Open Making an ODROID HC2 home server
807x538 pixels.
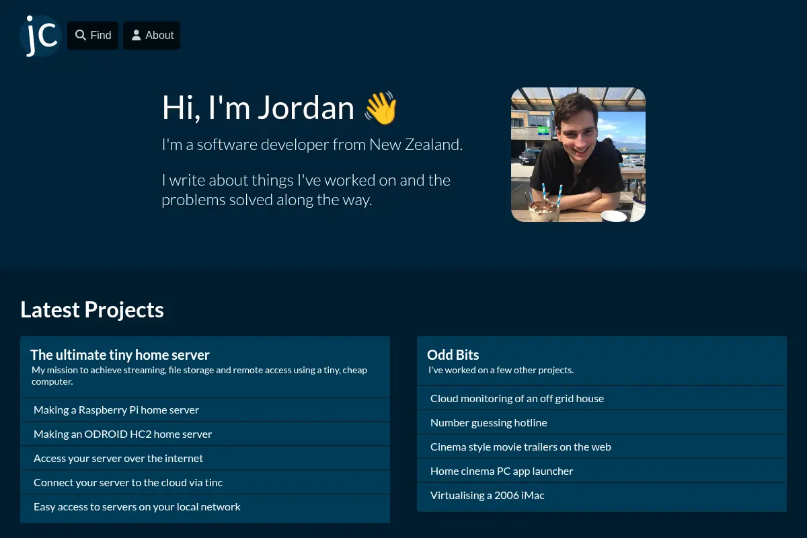(x=205, y=434)
